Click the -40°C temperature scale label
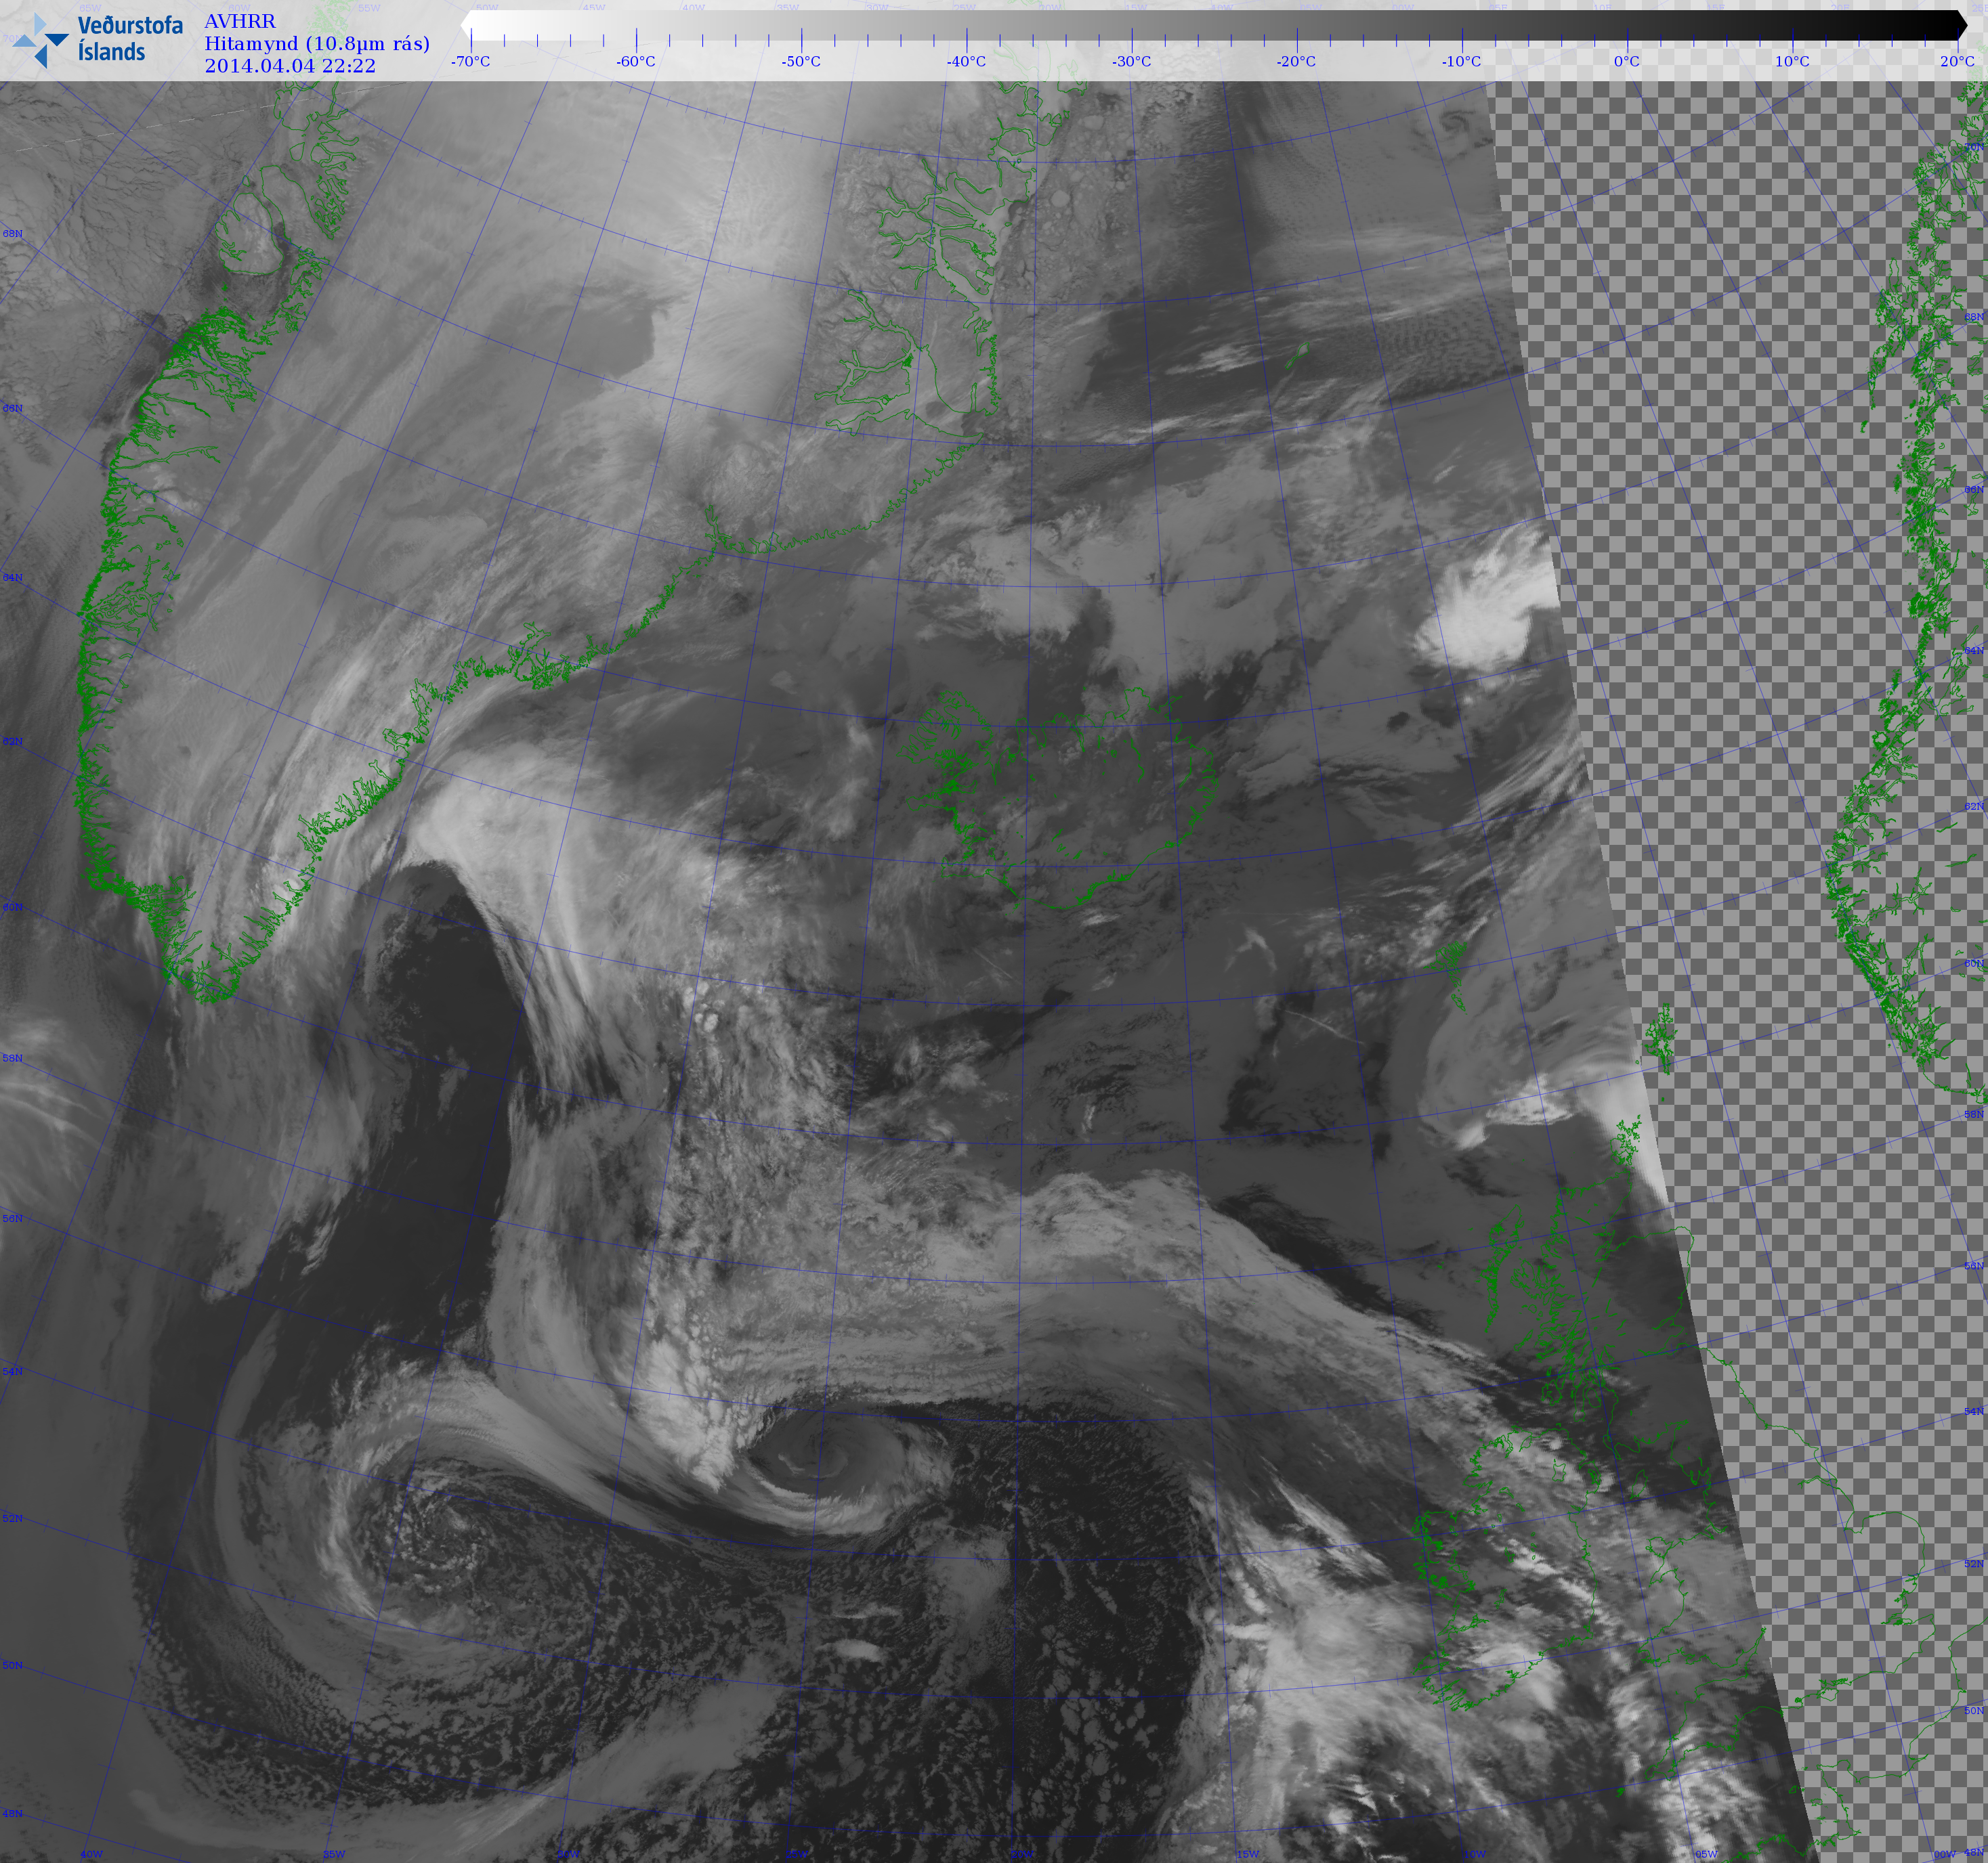1988x1863 pixels. [966, 61]
